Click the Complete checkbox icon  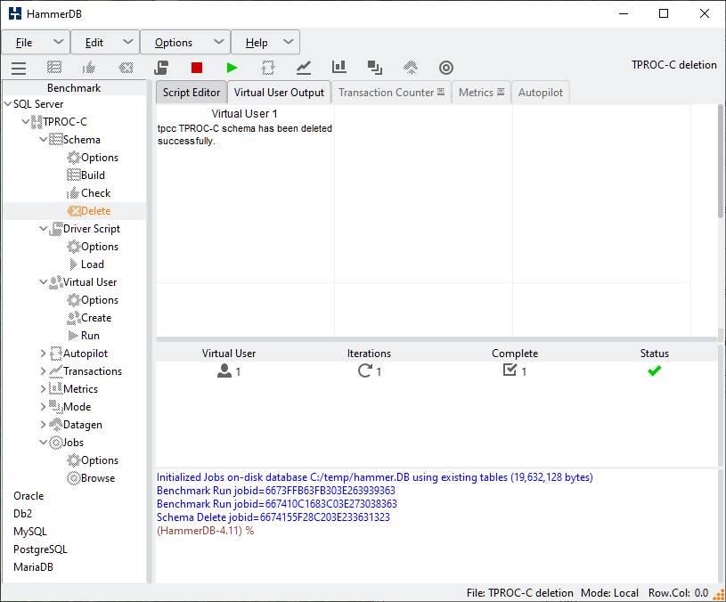510,370
